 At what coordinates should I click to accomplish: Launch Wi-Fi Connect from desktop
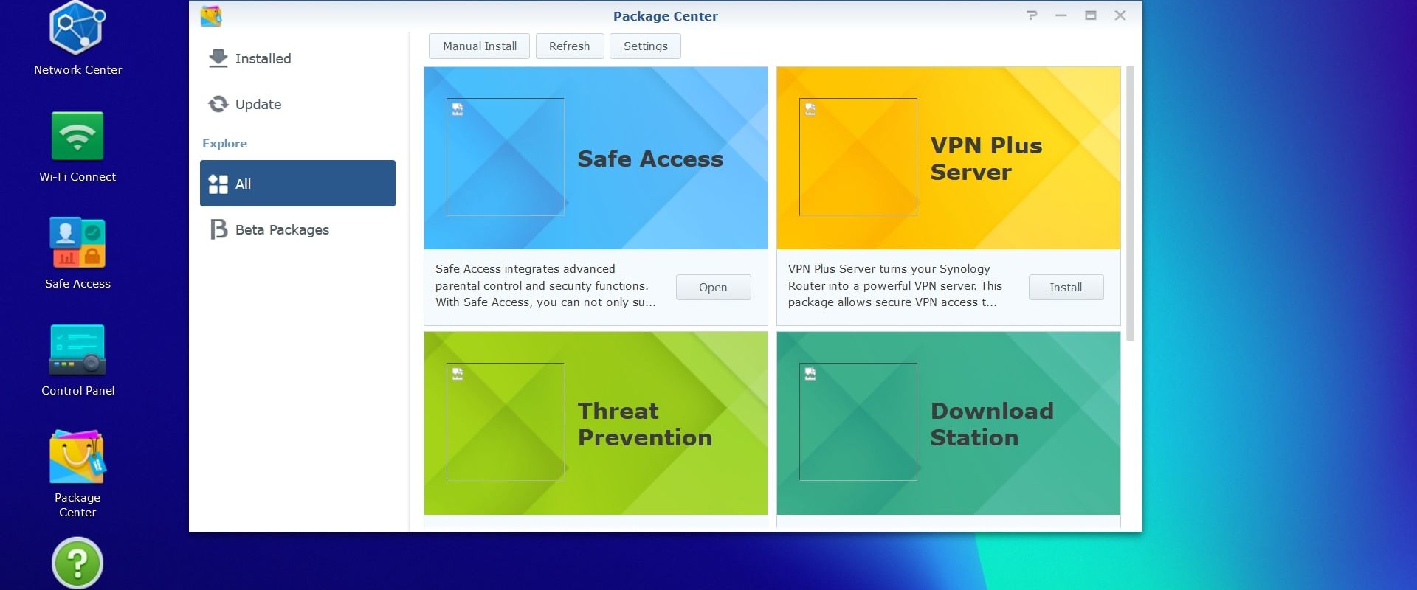(x=77, y=136)
